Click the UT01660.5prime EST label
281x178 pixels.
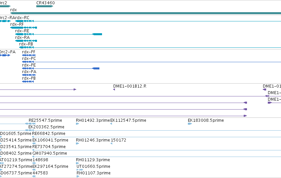click(x=93, y=167)
